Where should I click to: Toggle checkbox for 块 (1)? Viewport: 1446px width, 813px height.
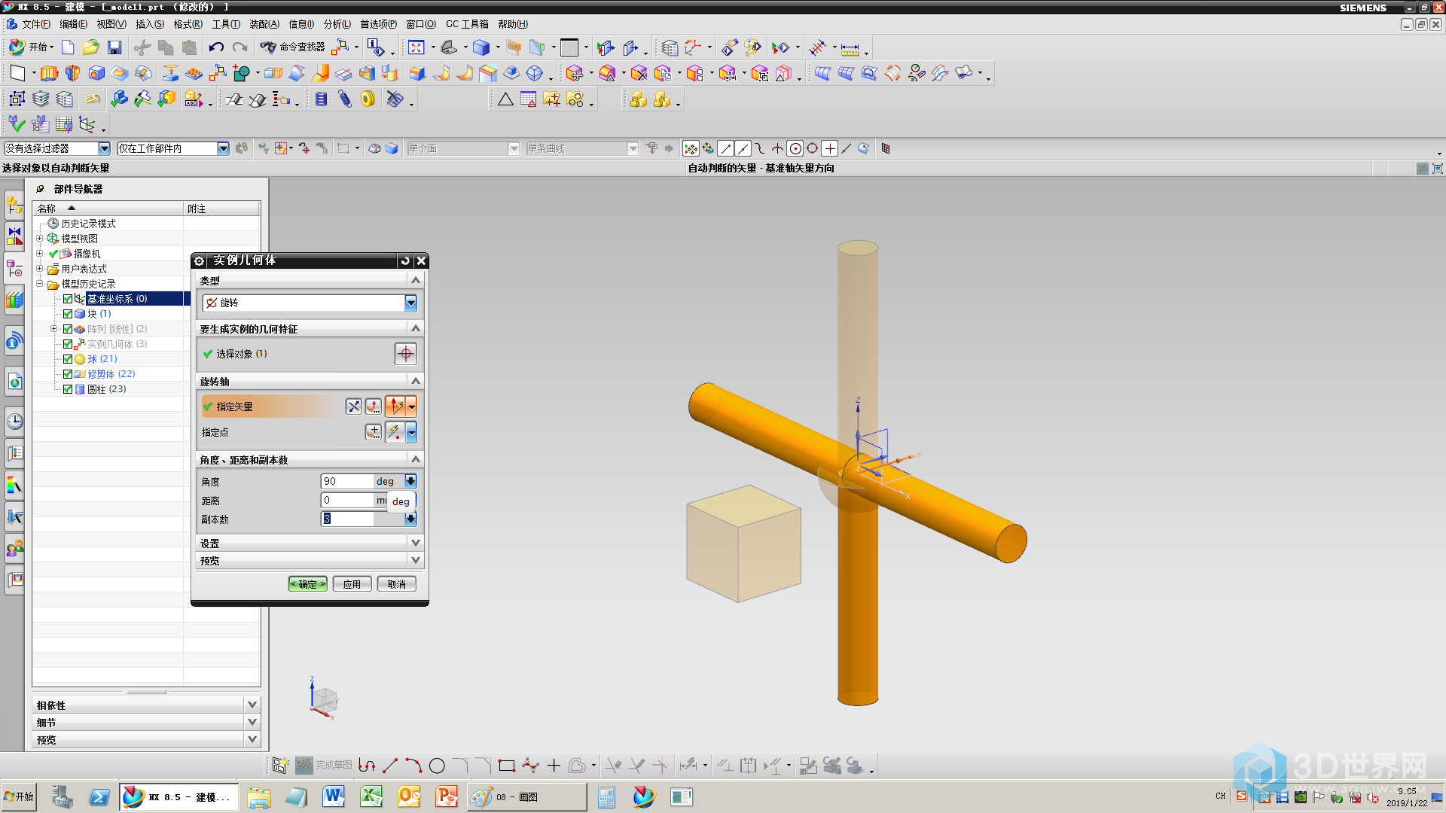point(68,314)
